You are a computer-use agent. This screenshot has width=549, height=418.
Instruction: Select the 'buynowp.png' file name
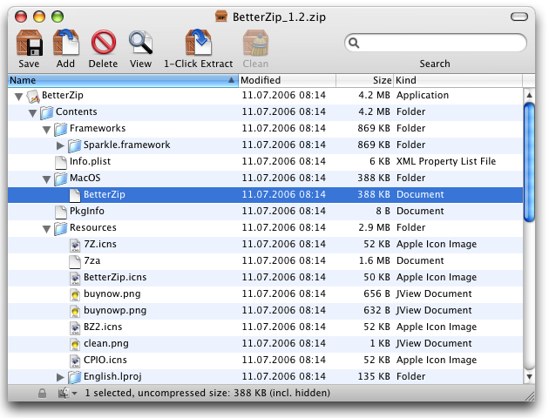click(115, 311)
